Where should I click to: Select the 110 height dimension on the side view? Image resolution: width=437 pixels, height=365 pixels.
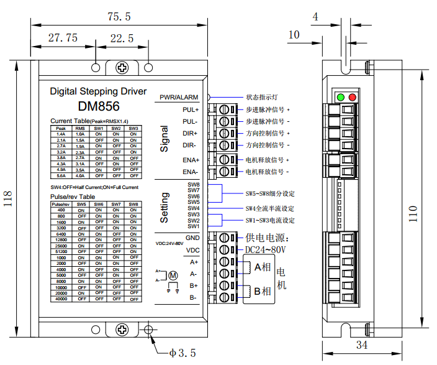point(413,214)
